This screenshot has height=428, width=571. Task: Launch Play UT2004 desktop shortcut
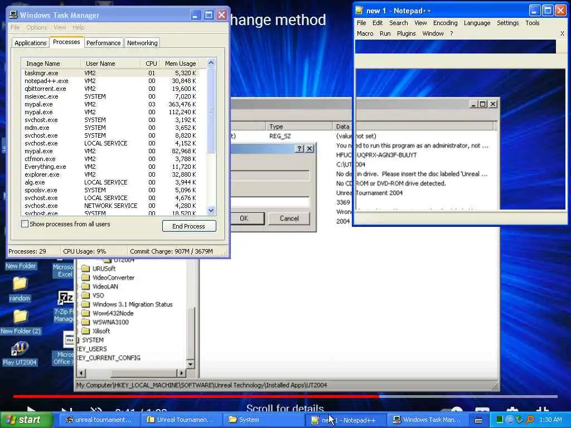(20, 353)
